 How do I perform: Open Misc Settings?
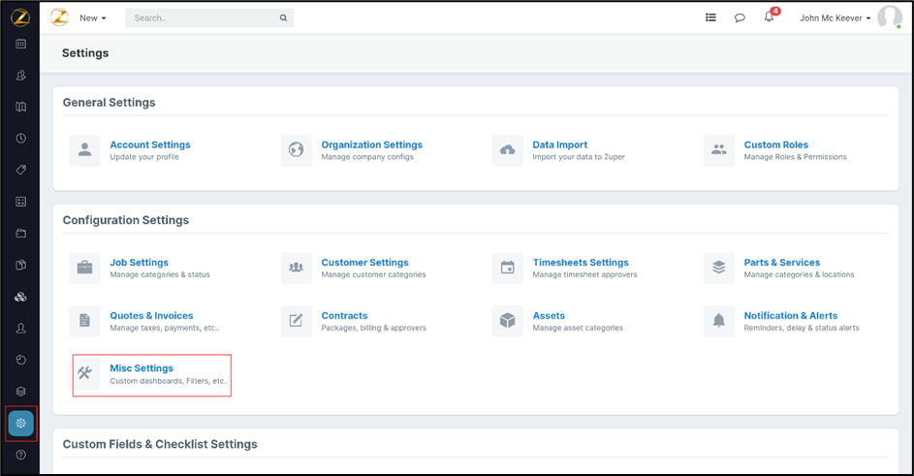point(142,368)
